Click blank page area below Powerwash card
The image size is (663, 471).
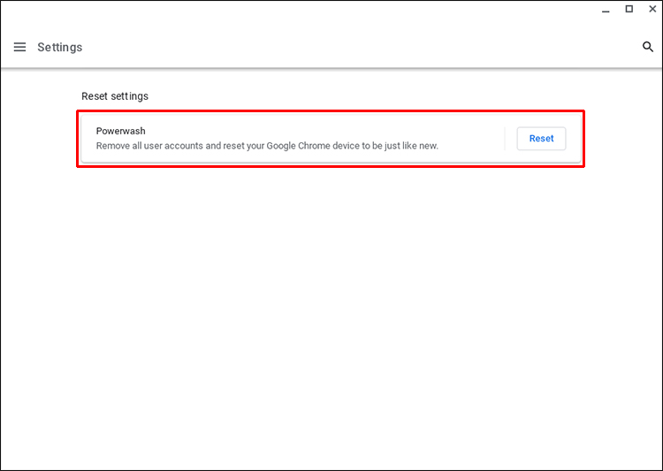(x=331, y=309)
